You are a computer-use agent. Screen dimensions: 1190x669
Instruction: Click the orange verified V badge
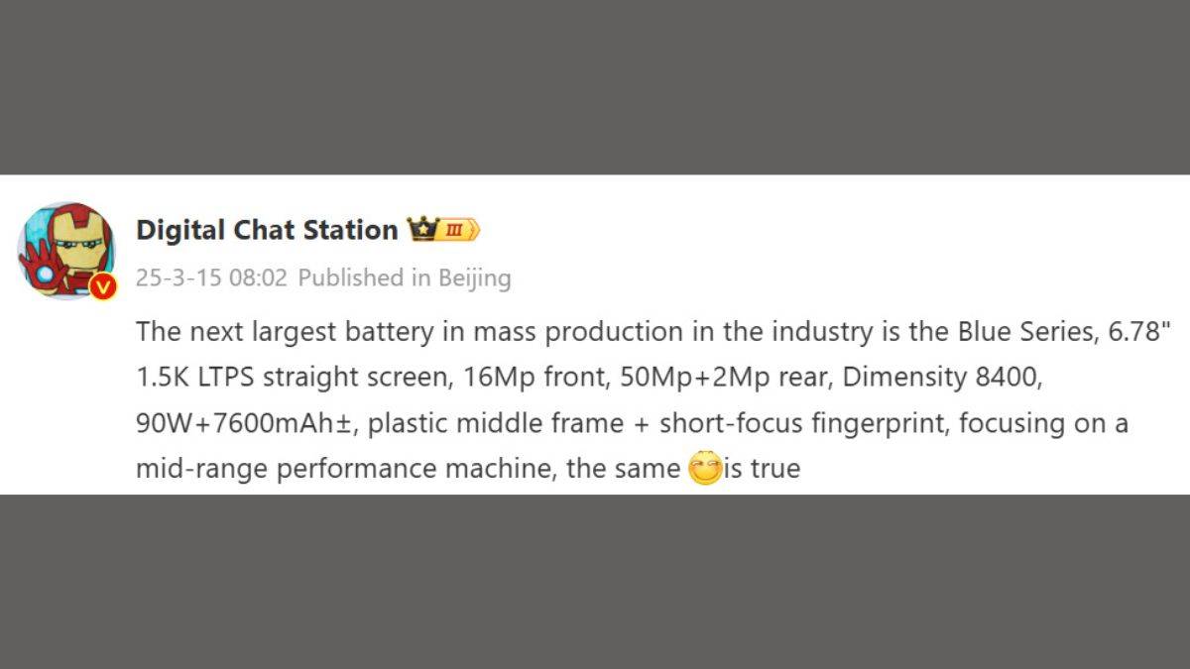pyautogui.click(x=103, y=287)
